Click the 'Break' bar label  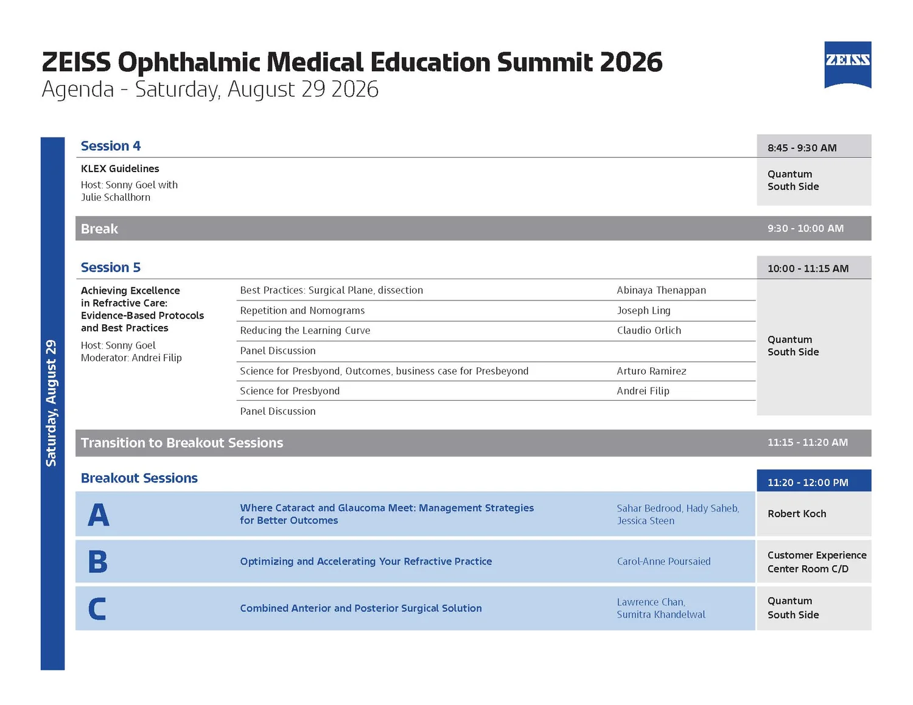[99, 229]
